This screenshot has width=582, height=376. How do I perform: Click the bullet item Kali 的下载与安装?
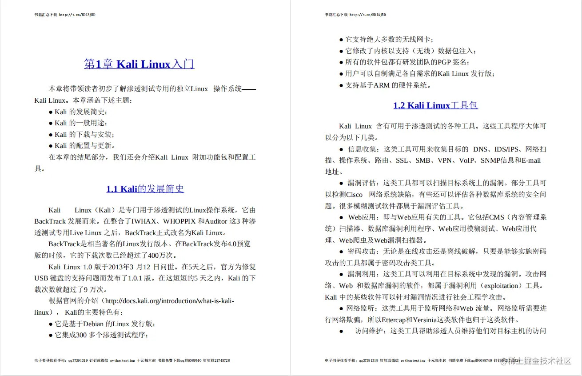[80, 134]
